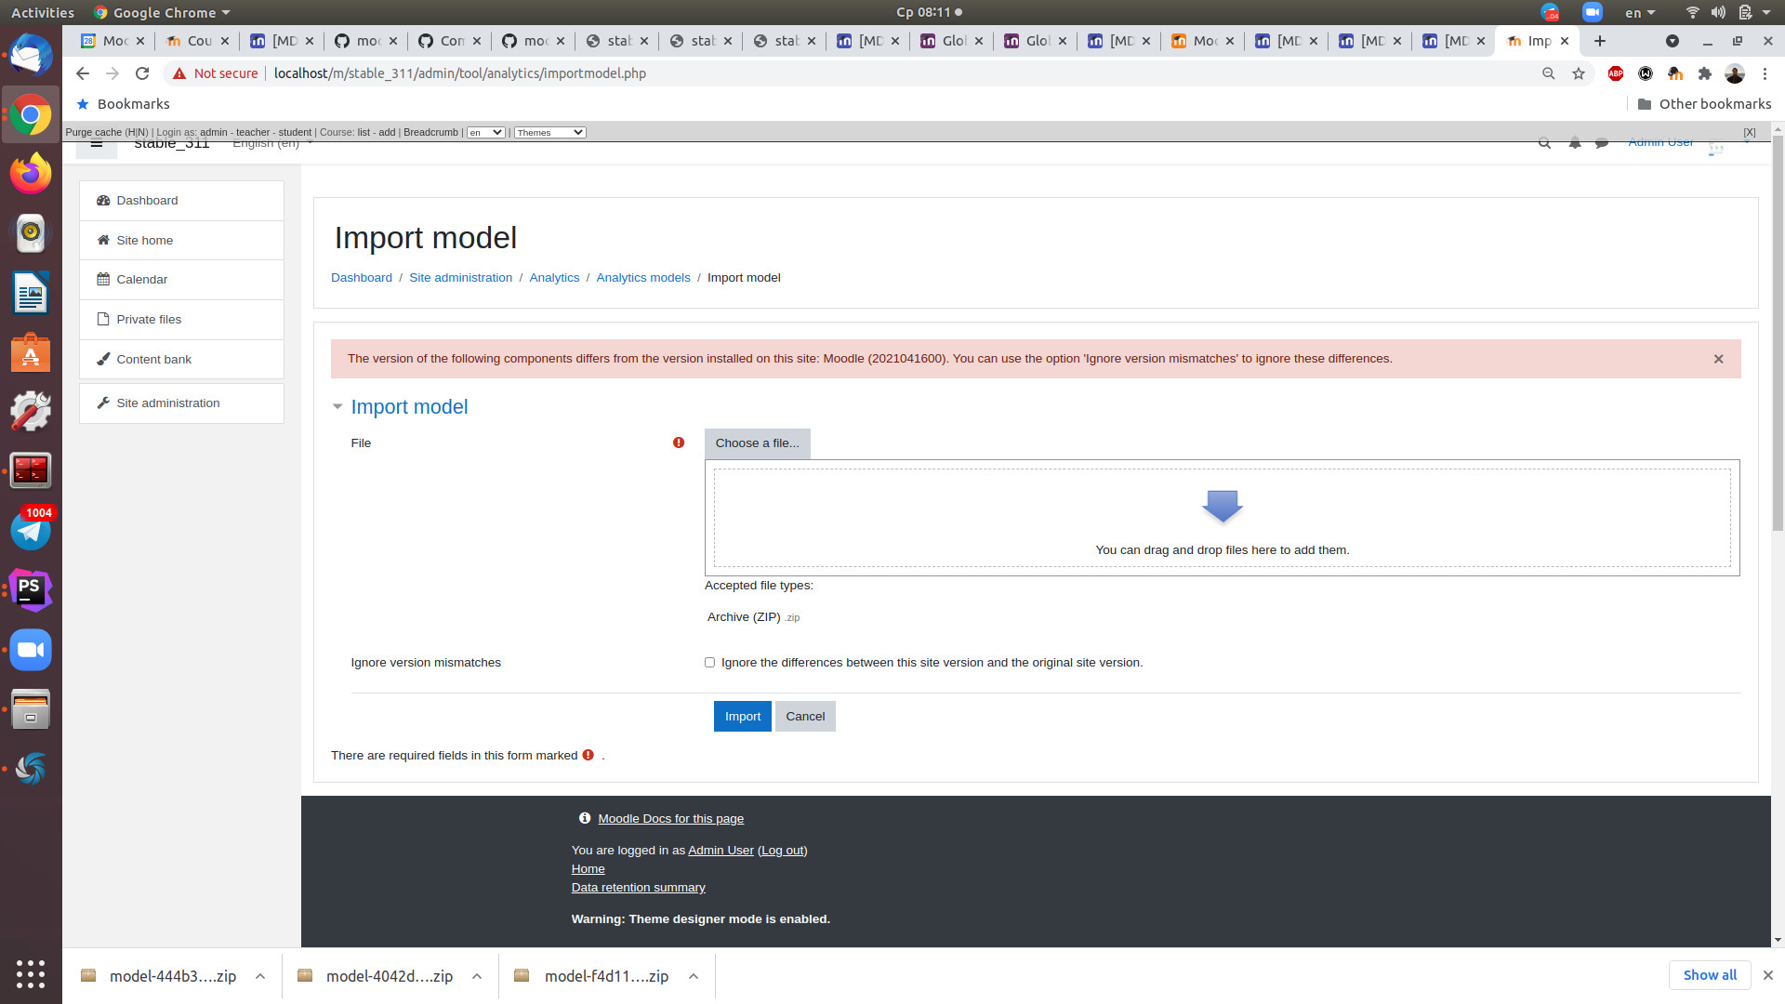Click the Cancel button
The width and height of the screenshot is (1785, 1004).
[x=805, y=717]
